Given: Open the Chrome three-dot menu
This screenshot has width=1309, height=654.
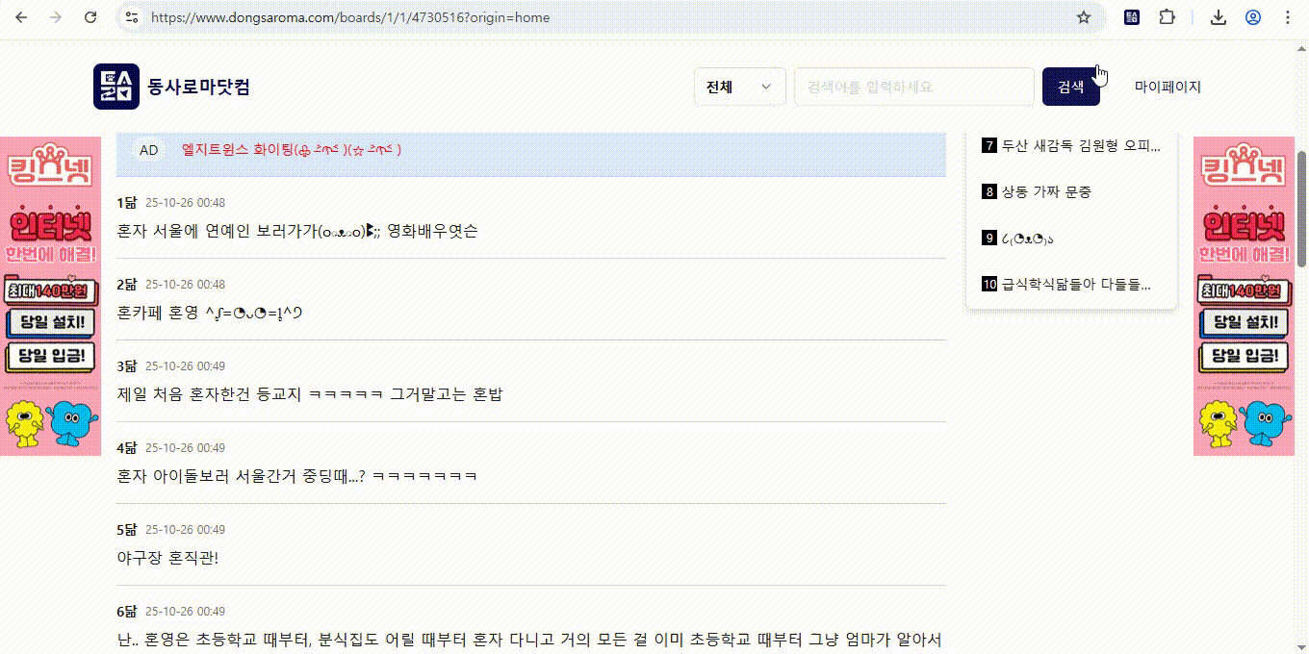Looking at the screenshot, I should click(x=1288, y=17).
